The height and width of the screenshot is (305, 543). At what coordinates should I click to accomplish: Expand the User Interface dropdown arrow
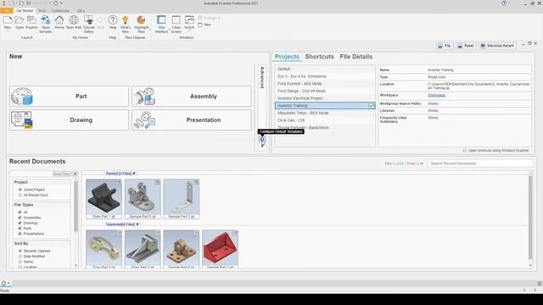(x=170, y=30)
